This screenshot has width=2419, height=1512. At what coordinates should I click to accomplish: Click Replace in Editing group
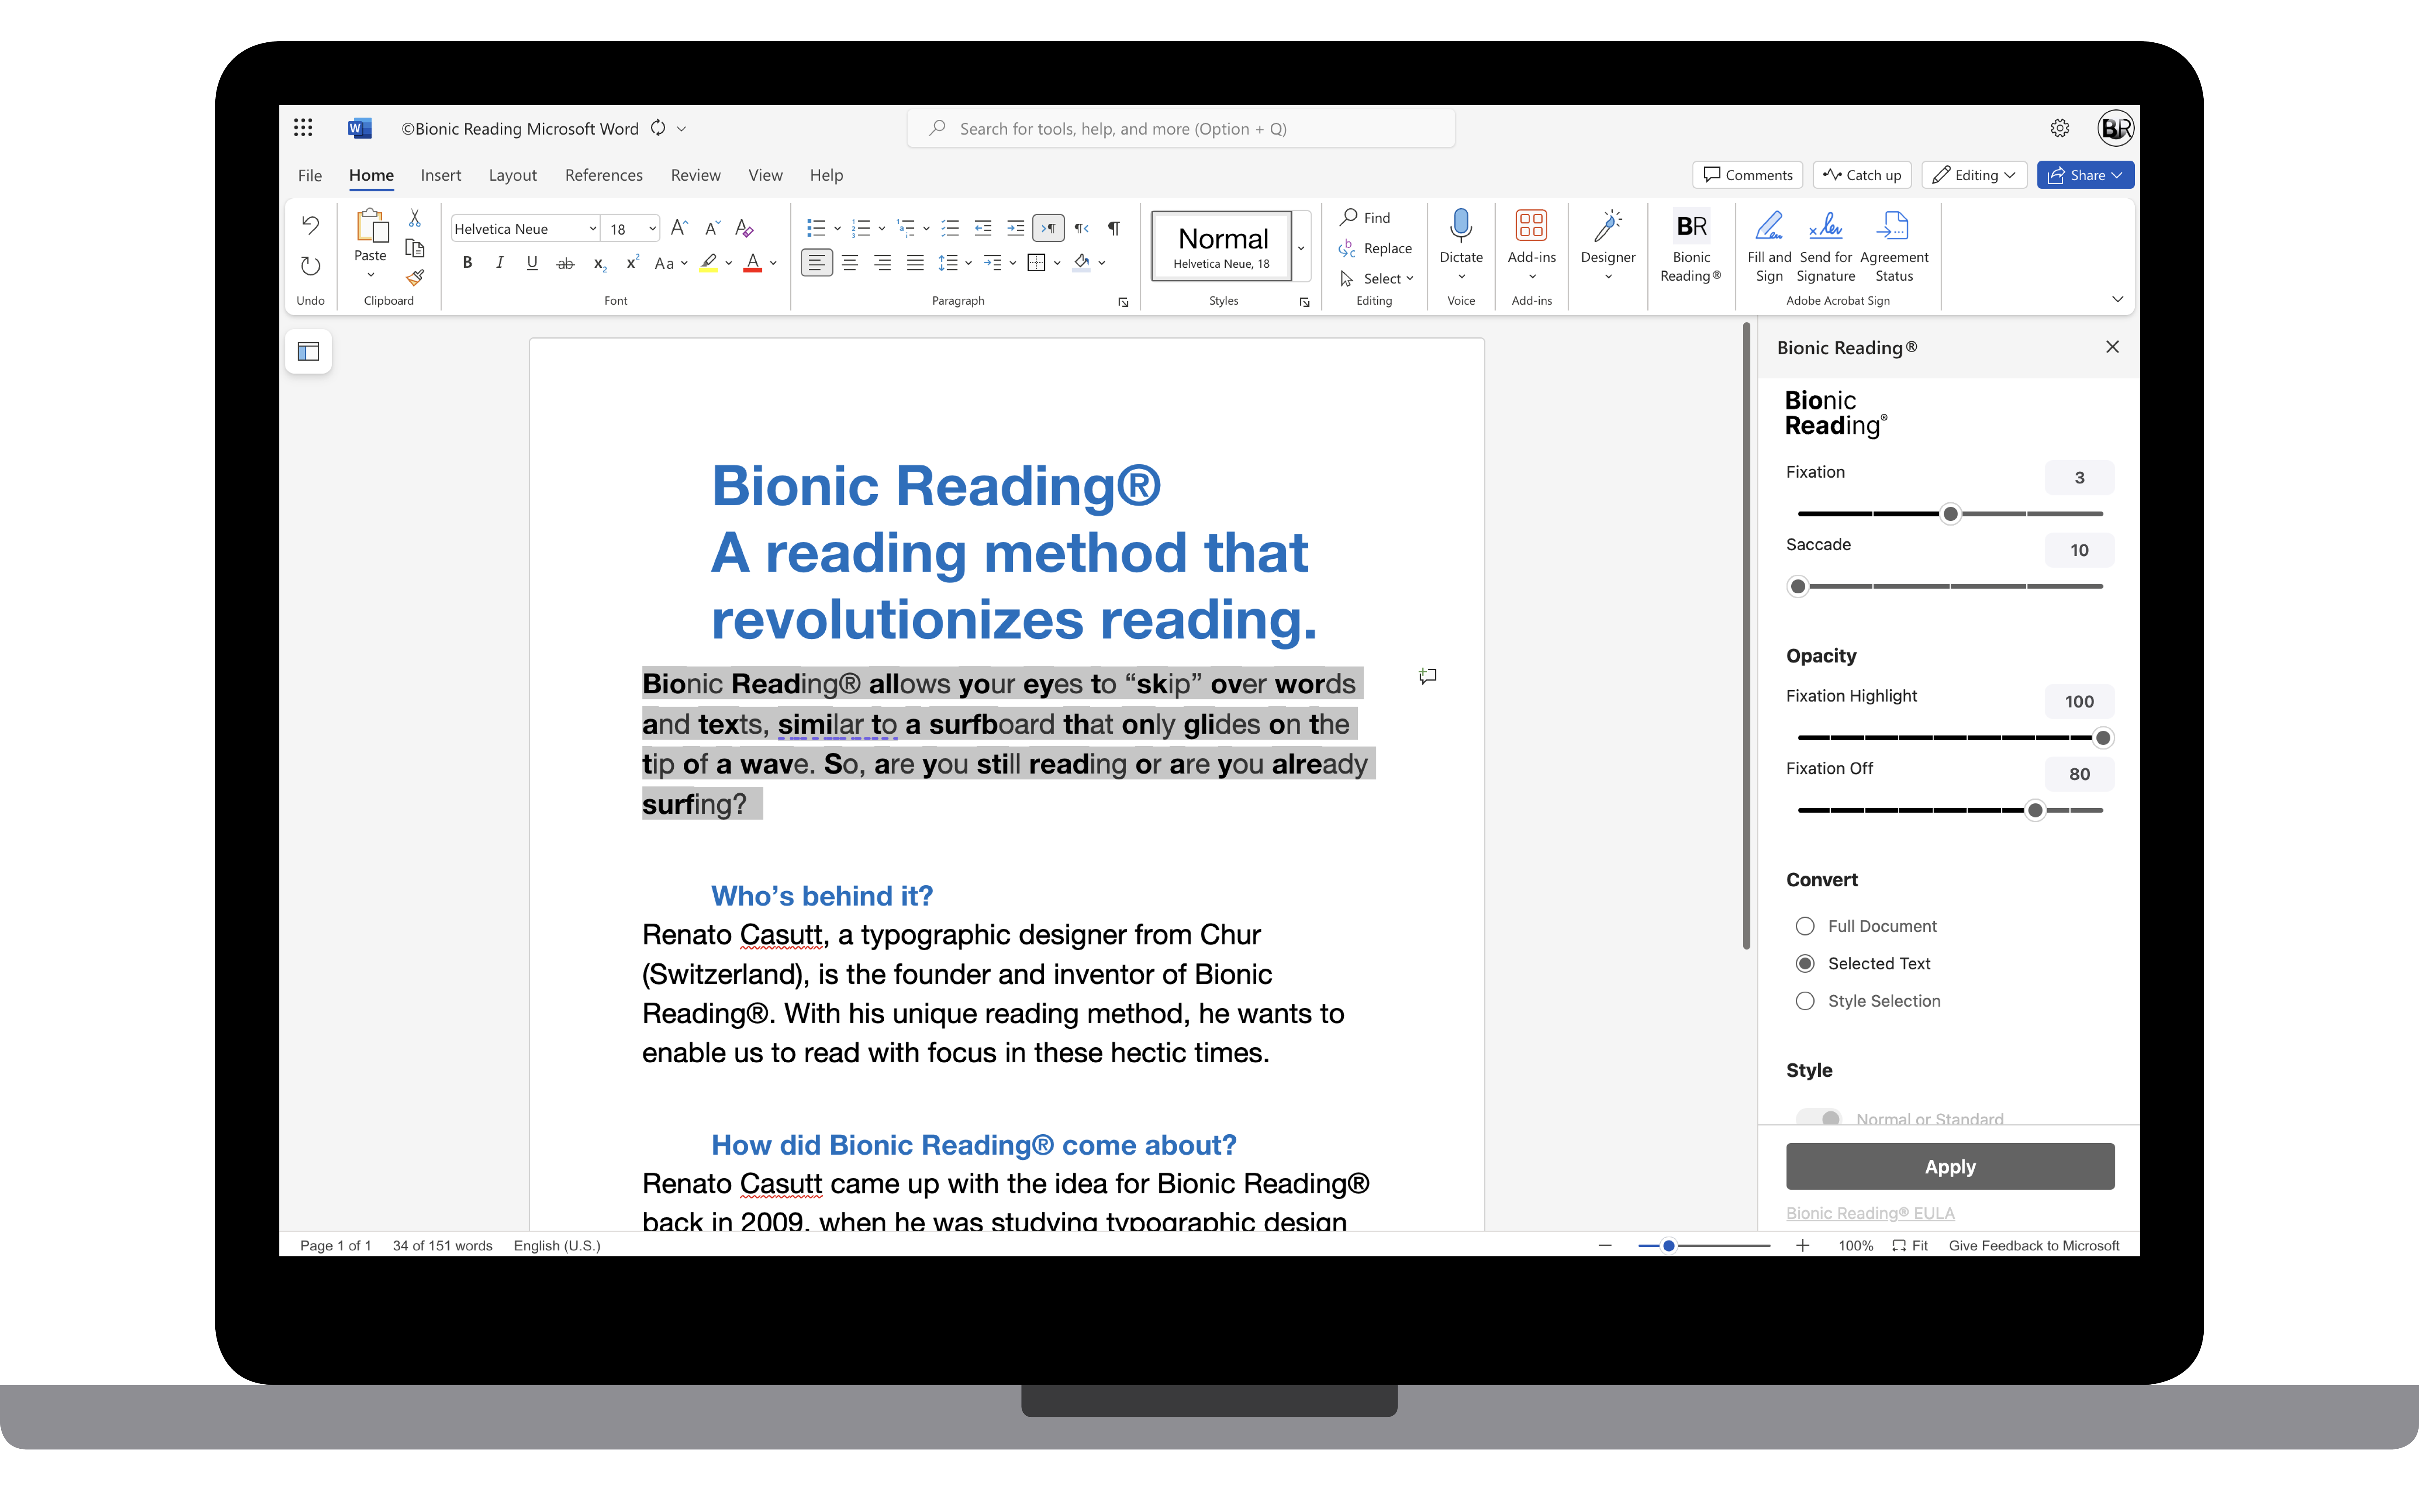(x=1375, y=248)
